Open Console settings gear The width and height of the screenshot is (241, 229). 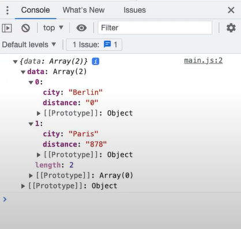pyautogui.click(x=231, y=28)
